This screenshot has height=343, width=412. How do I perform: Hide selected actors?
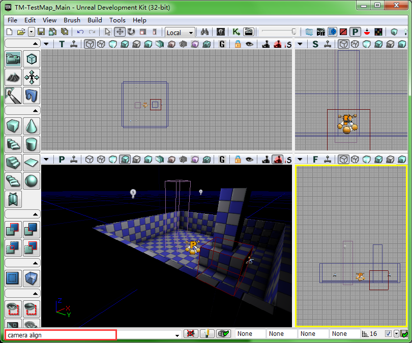32,308
